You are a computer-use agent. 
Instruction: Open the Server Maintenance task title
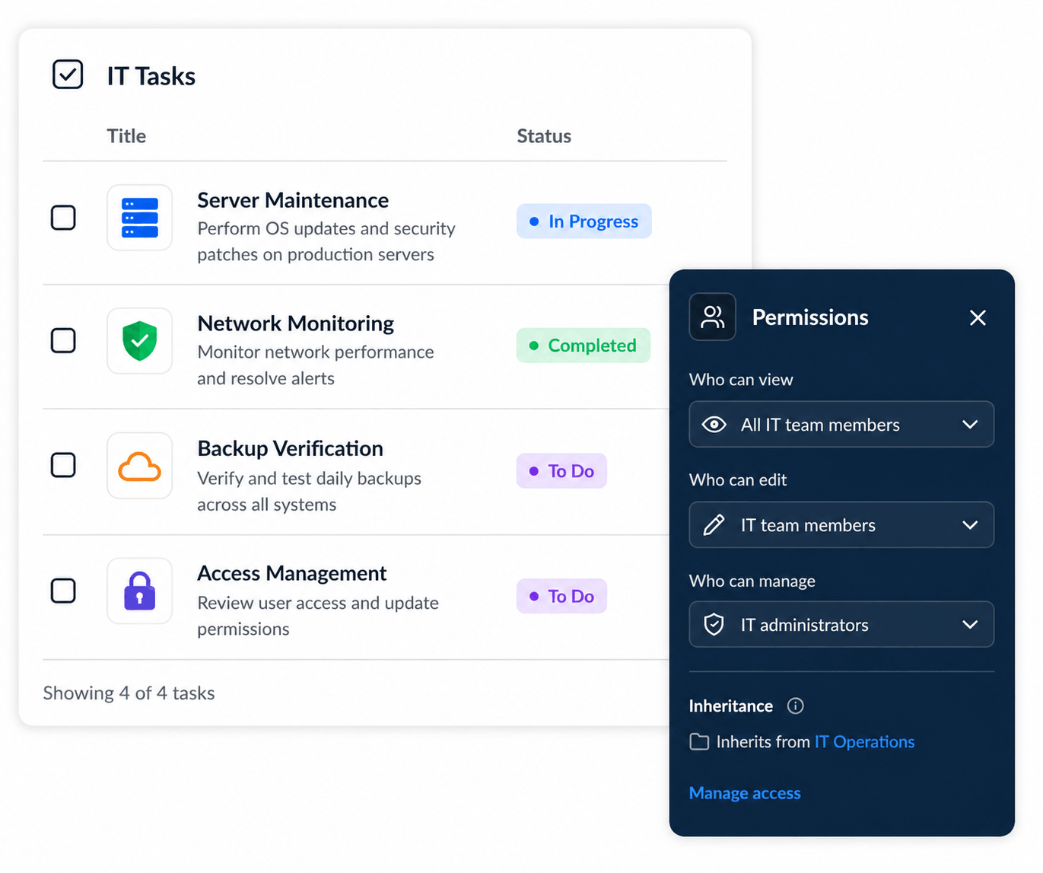point(293,200)
